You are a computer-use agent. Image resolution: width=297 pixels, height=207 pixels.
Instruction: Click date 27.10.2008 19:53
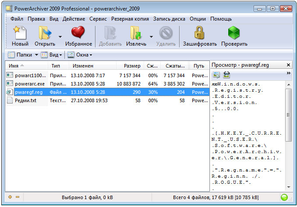coord(89,100)
